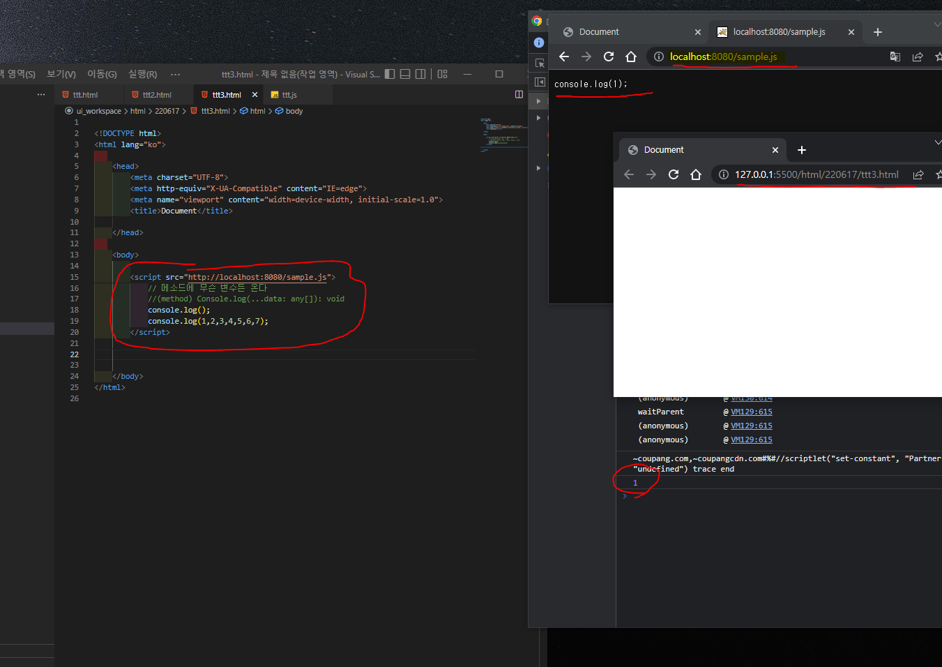Click html folder breadcrumb after ui_workspace
The height and width of the screenshot is (667, 942).
(137, 111)
